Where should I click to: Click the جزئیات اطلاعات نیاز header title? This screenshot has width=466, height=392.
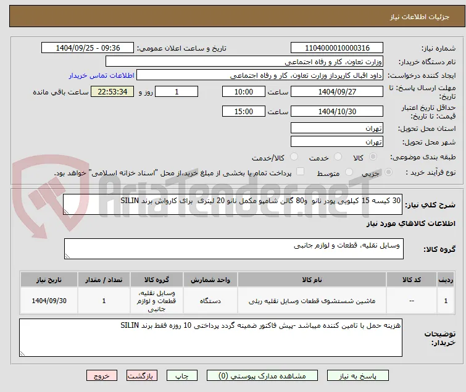coord(420,17)
